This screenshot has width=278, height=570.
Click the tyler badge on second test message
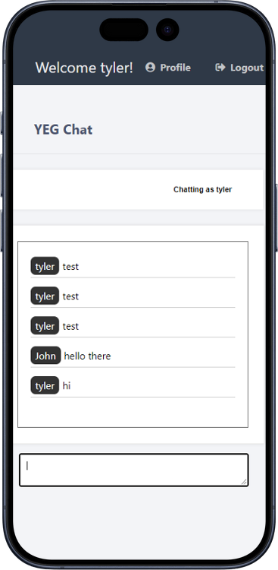click(x=45, y=296)
